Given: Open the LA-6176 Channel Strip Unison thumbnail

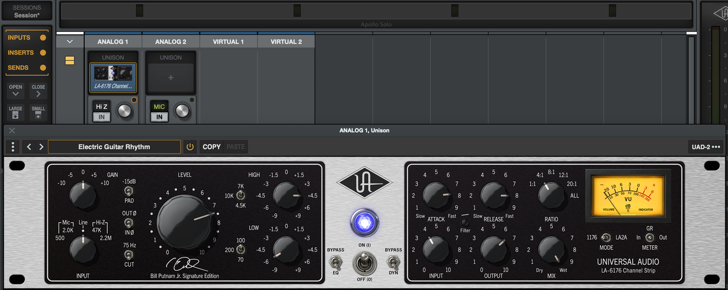Looking at the screenshot, I should click(113, 78).
